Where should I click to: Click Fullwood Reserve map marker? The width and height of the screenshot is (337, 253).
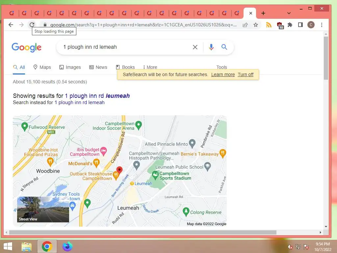[x=25, y=126]
